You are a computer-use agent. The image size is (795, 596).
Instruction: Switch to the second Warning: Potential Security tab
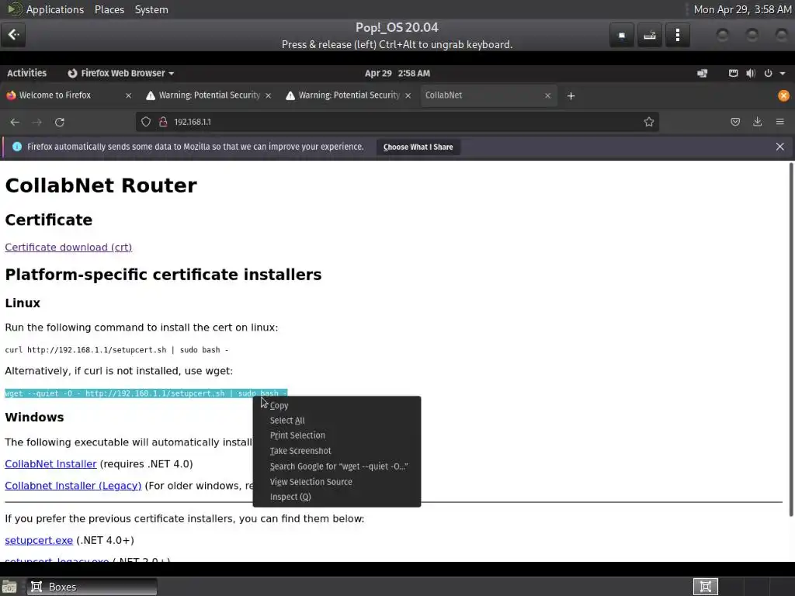348,95
